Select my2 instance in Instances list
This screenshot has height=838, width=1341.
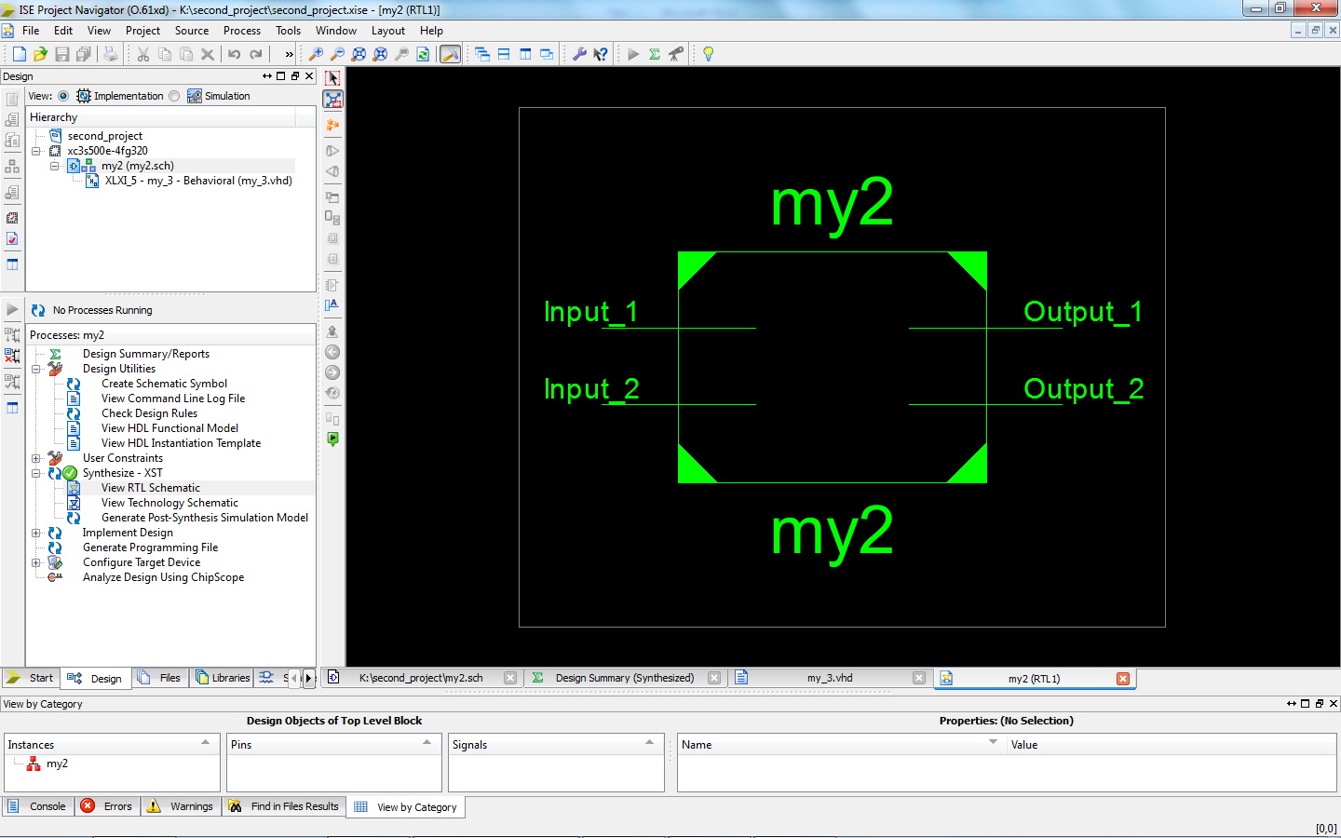click(x=57, y=764)
